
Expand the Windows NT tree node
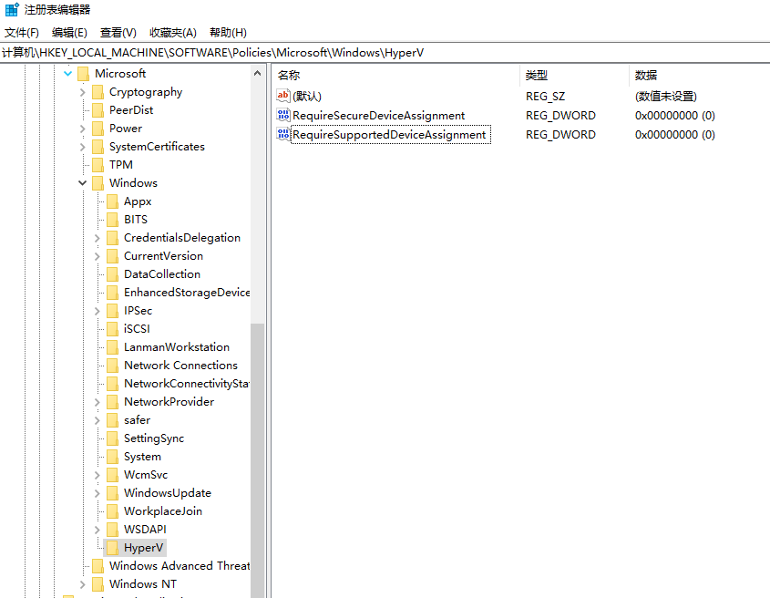pyautogui.click(x=82, y=583)
